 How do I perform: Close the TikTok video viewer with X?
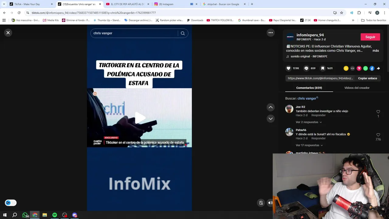click(x=8, y=33)
